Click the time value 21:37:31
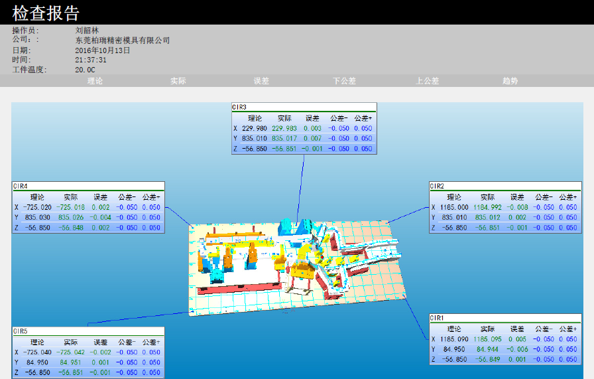 coord(91,60)
